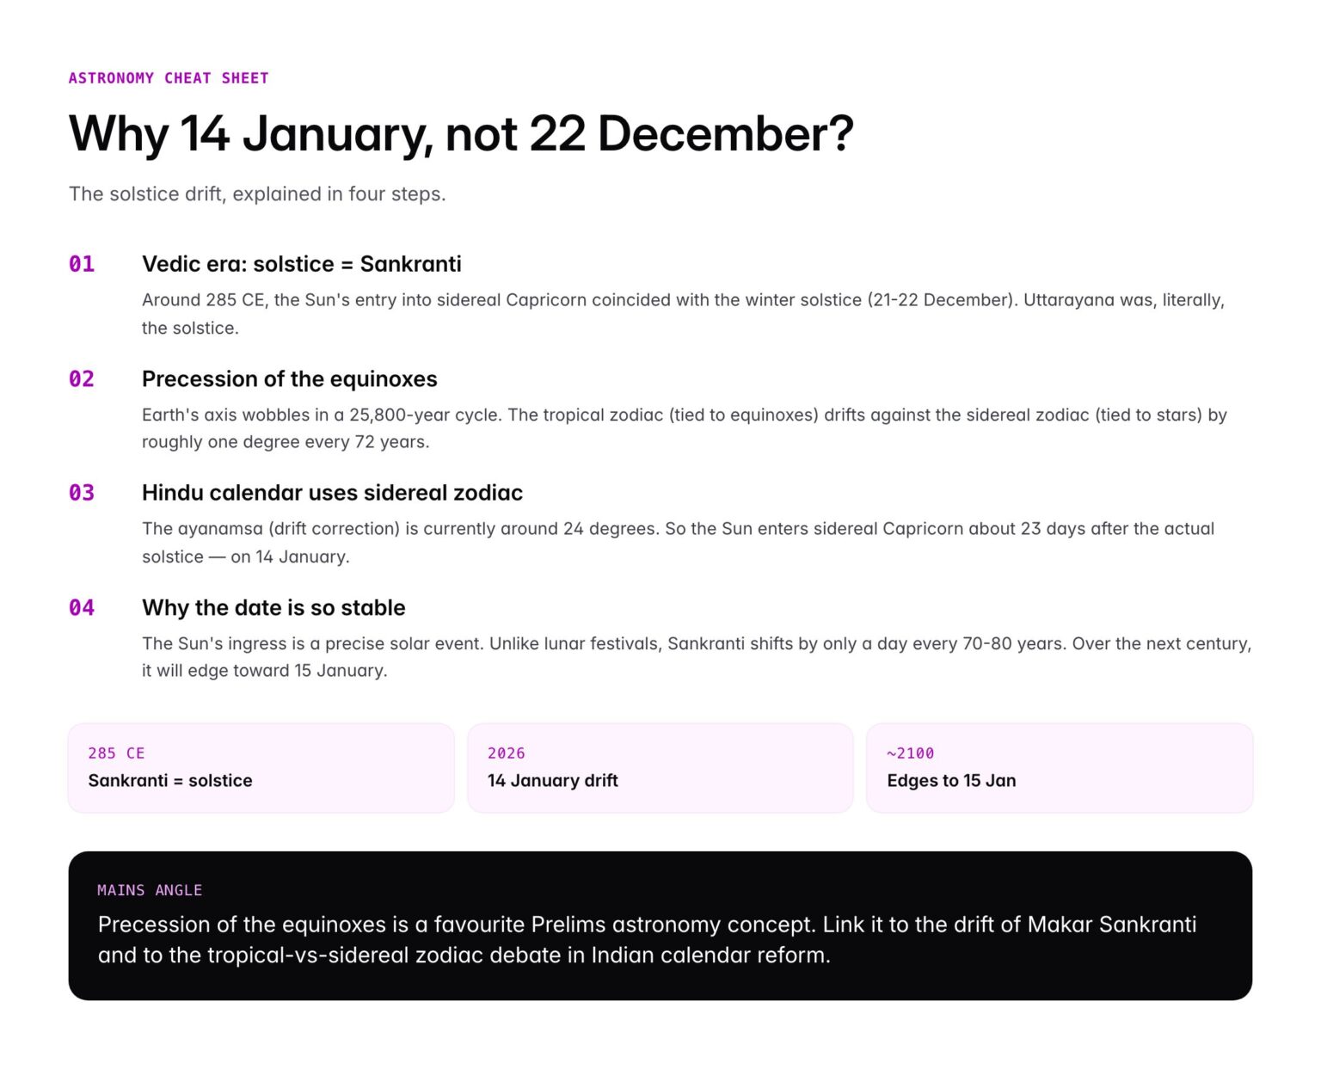Click the 'Why 14 January, not 22 December?' title
The height and width of the screenshot is (1069, 1321).
pos(461,134)
